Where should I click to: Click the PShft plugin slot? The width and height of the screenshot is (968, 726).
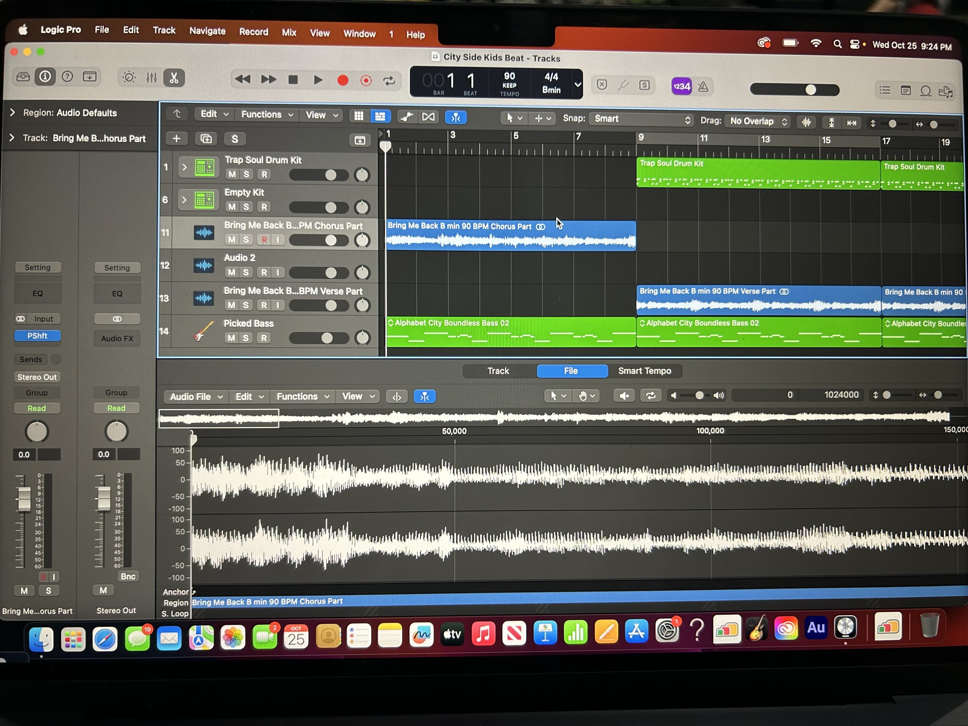click(37, 336)
